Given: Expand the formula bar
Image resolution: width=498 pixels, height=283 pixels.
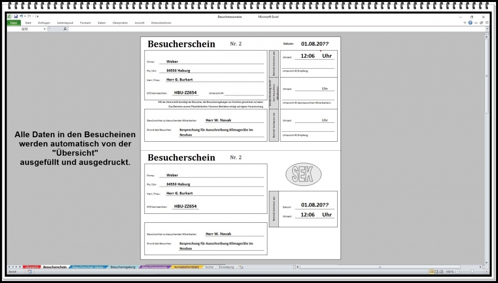Looking at the screenshot, I should (x=487, y=29).
